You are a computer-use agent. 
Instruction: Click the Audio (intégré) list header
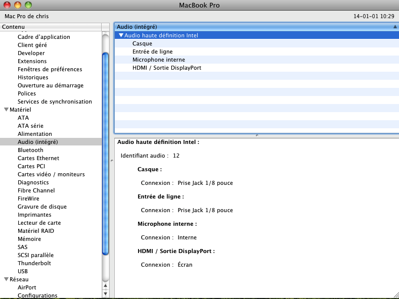(x=257, y=27)
